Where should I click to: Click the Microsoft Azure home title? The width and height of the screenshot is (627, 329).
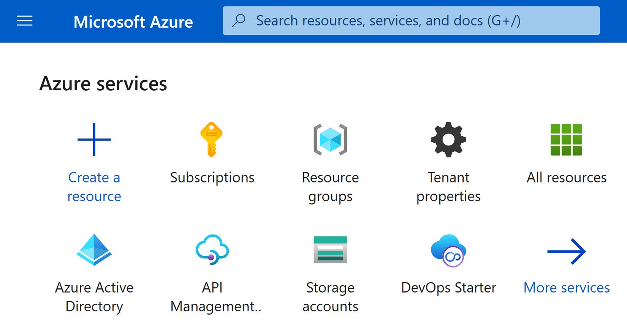pos(133,22)
